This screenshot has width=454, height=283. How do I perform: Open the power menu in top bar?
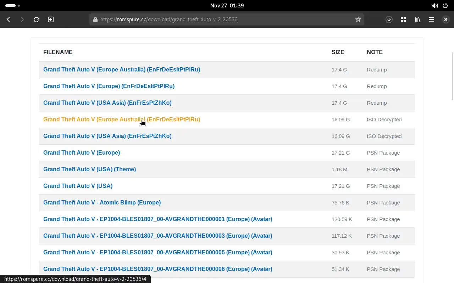click(x=445, y=6)
